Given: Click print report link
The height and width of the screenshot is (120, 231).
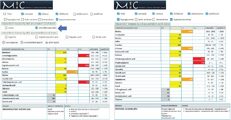Looking at the screenshot, I should (54, 43).
